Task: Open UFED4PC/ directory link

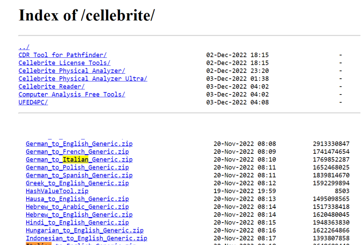Action: 33,102
